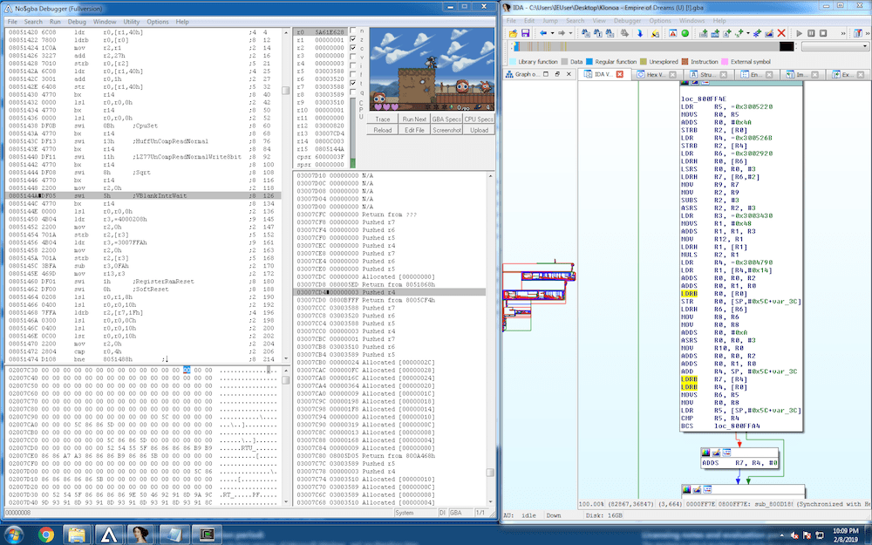Open file icon in IDA toolbar

[513, 33]
